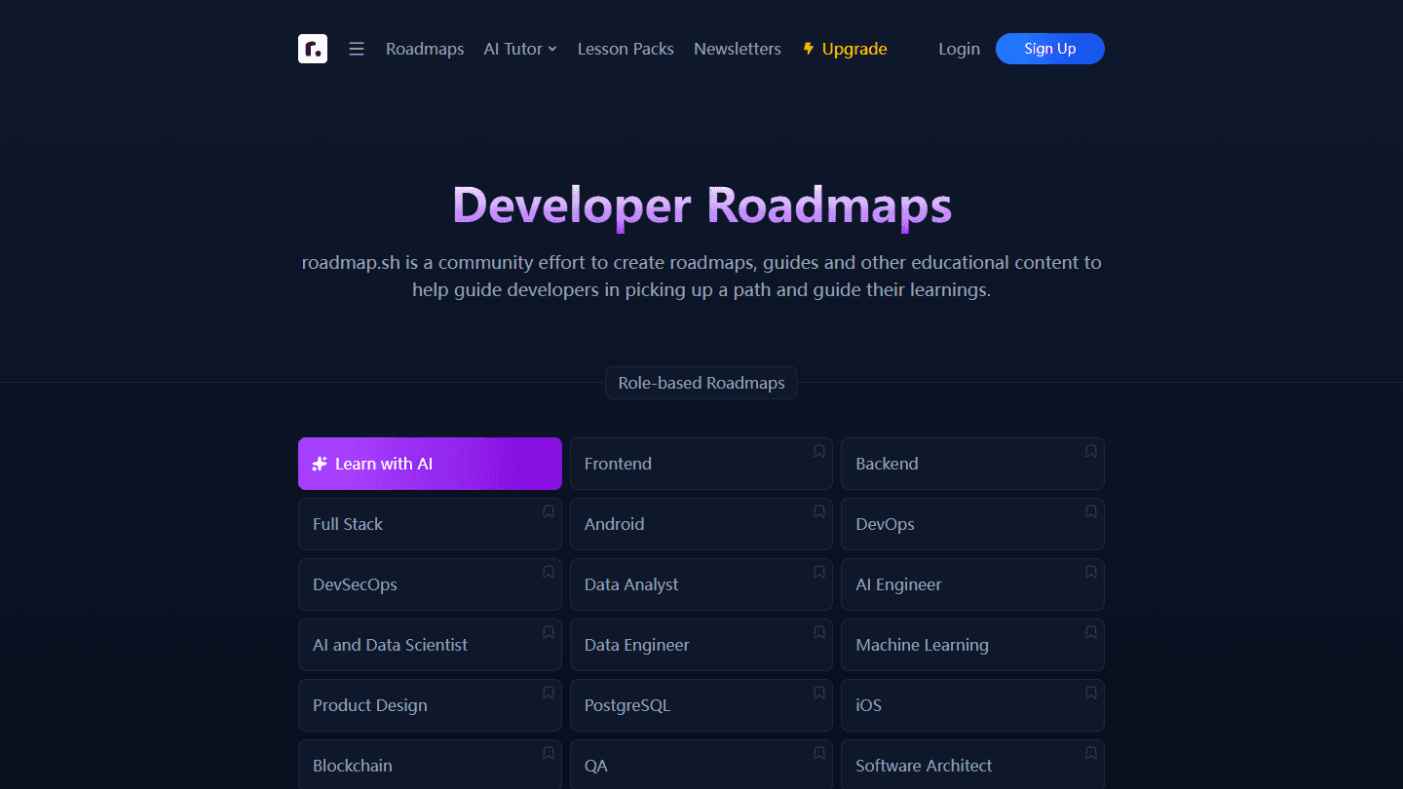
Task: Toggle bookmark on Blockchain card
Action: click(549, 753)
